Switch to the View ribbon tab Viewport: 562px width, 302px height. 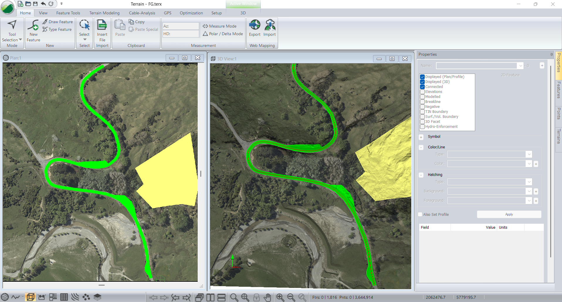pos(43,13)
